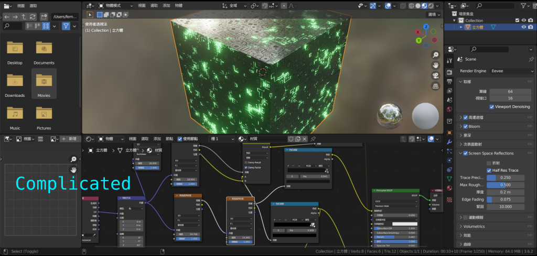Switch to orthographic/perspective grid gizmo
Screen dimensions: 537x256
435,85
